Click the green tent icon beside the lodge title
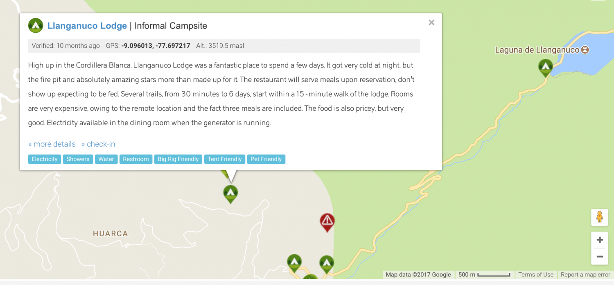This screenshot has width=614, height=285. pyautogui.click(x=36, y=26)
